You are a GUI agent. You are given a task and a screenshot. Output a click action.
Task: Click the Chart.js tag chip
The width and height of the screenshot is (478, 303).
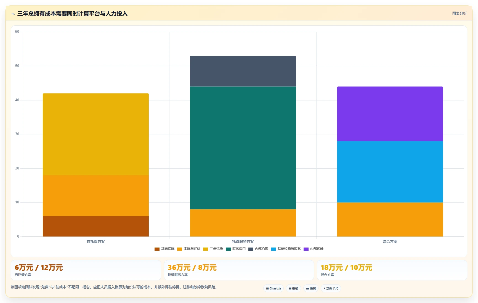[x=273, y=288]
